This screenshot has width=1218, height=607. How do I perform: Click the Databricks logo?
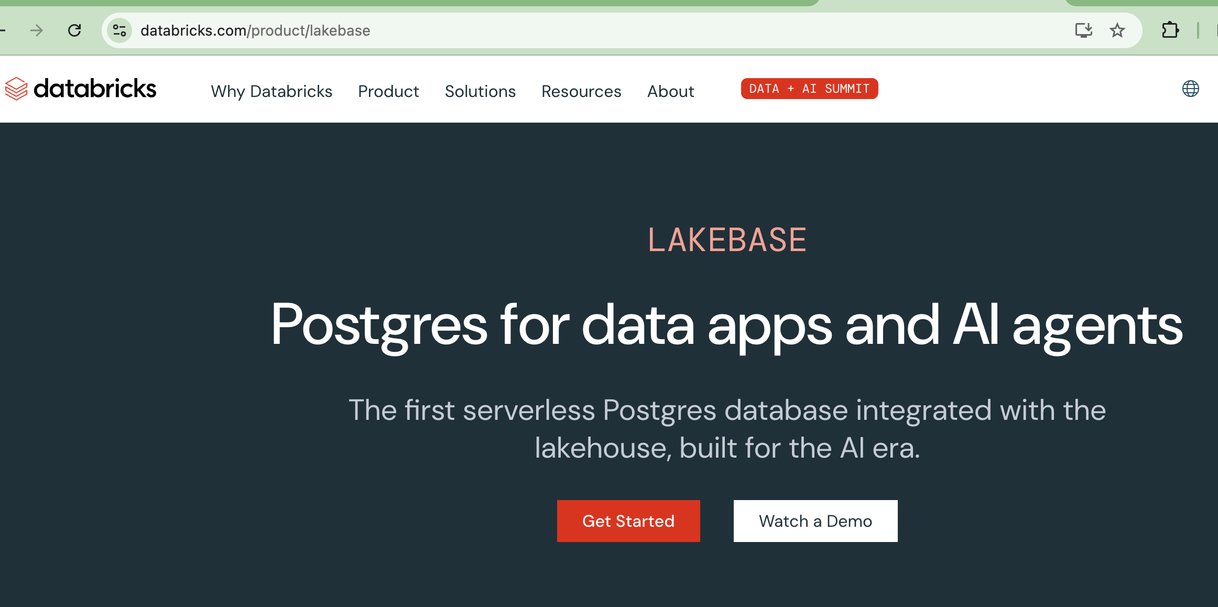tap(80, 89)
